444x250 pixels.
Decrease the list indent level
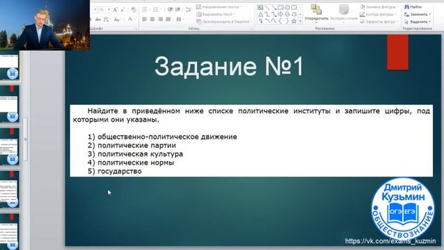click(x=170, y=10)
